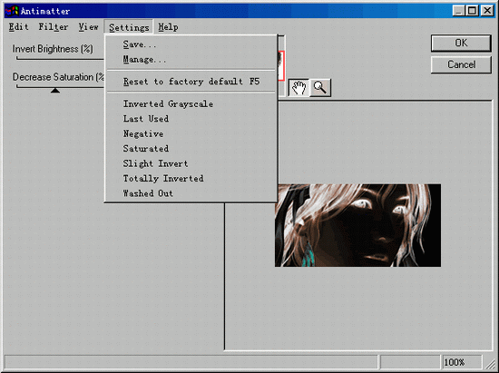Screen dimensions: 499x373
Task: Select the Zoom magnifier tool
Action: [x=320, y=87]
